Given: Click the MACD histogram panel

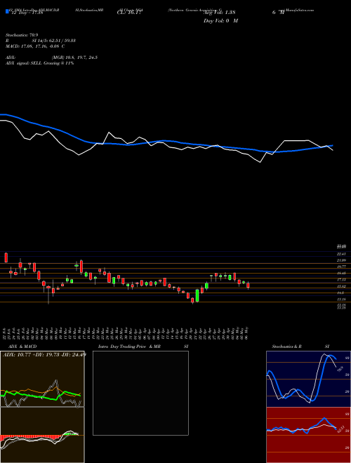Looking at the screenshot, I should 42,435.
